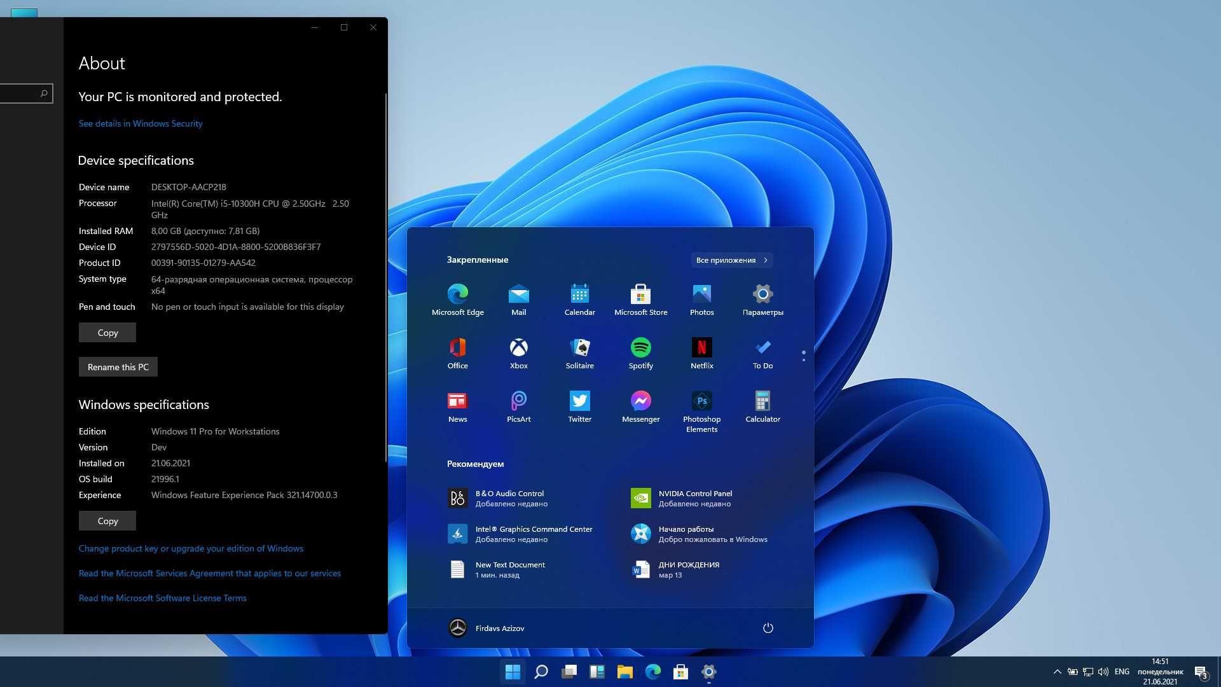
Task: Open File Explorer from taskbar
Action: coord(625,672)
